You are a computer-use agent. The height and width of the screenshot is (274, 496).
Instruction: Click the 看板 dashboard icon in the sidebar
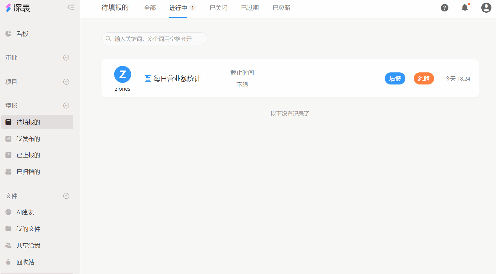(x=8, y=34)
